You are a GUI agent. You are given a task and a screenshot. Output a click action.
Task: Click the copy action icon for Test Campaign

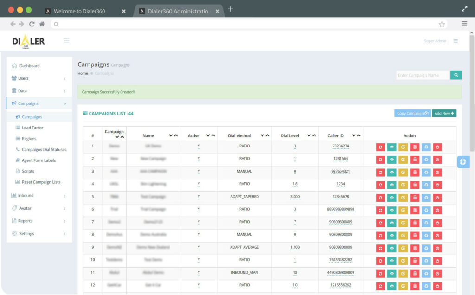(x=426, y=197)
